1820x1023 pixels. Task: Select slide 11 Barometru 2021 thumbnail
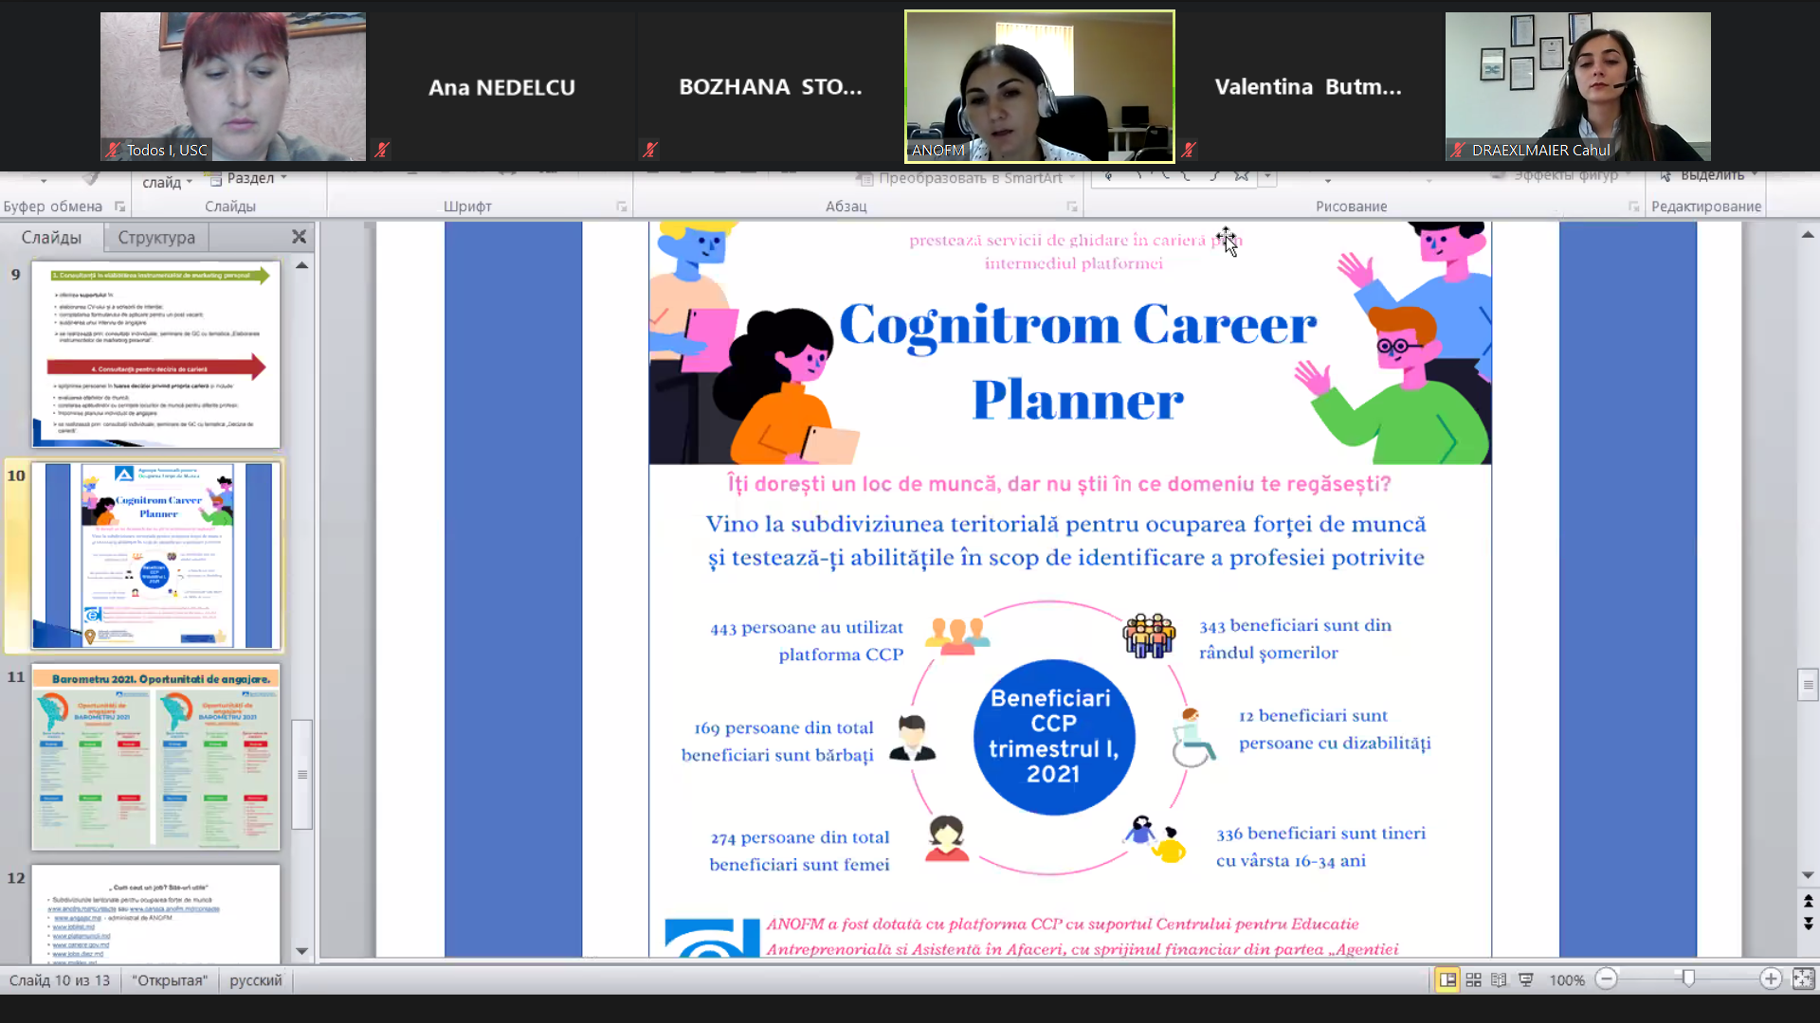(x=155, y=757)
